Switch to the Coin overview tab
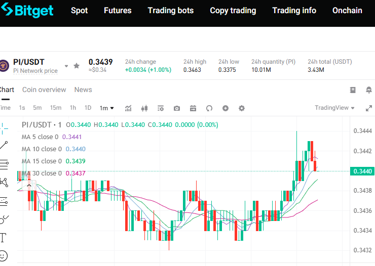This screenshot has width=375, height=266. [44, 90]
